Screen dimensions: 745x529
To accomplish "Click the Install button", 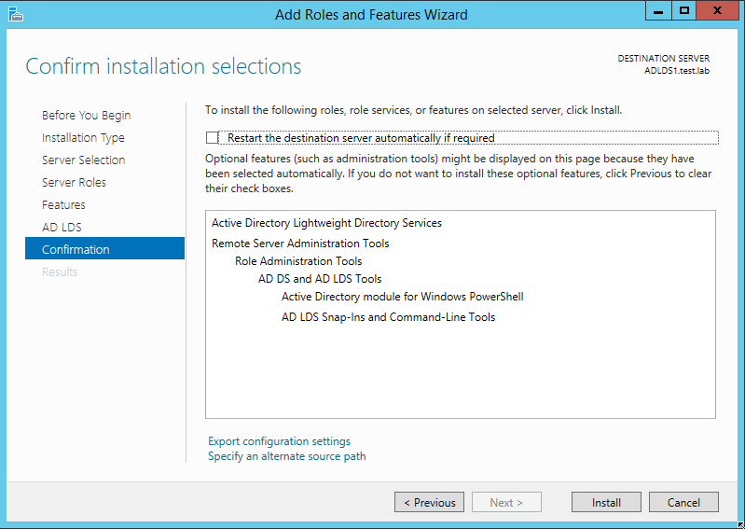I will tap(606, 502).
